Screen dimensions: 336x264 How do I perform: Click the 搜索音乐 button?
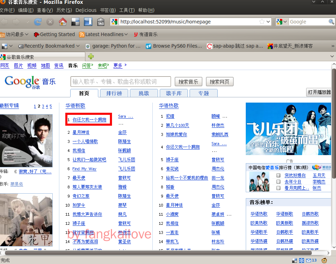point(188,82)
